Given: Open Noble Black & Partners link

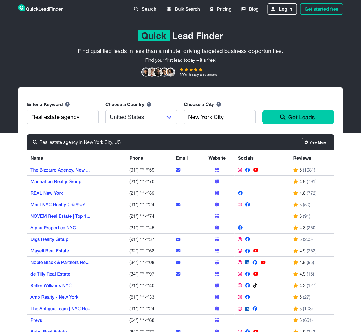Looking at the screenshot, I should pyautogui.click(x=60, y=262).
